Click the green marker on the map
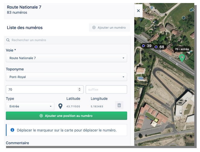This screenshot has width=200, height=152. [182, 57]
